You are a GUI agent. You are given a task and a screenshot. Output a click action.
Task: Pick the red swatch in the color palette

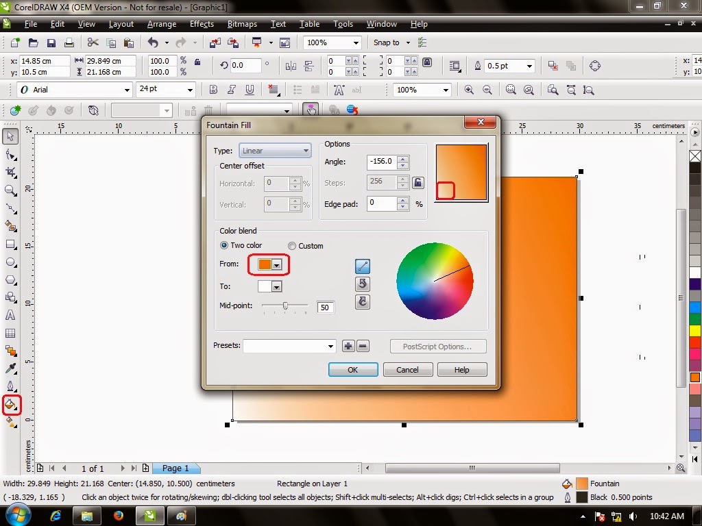point(695,342)
